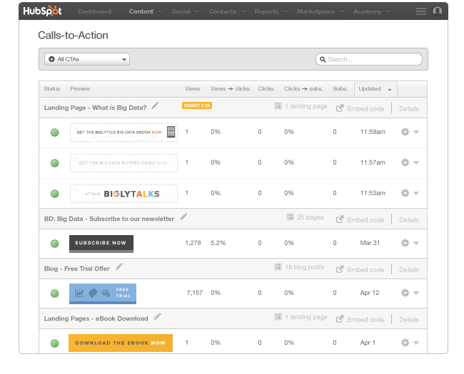Toggle green status dot of BIGLYTALKS CTA
Viewport: 464px width, 374px height.
pos(55,194)
